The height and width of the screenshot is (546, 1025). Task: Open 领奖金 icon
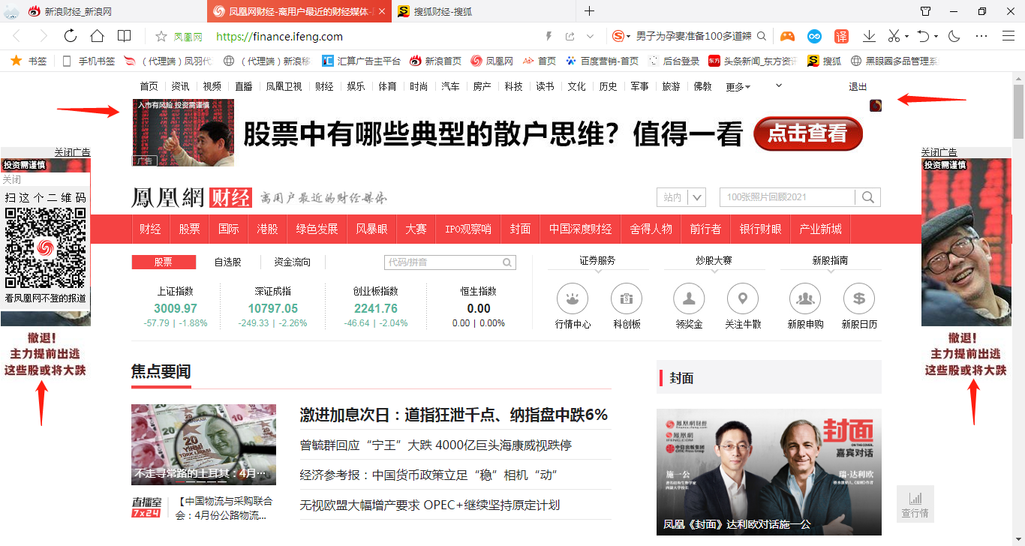[689, 299]
